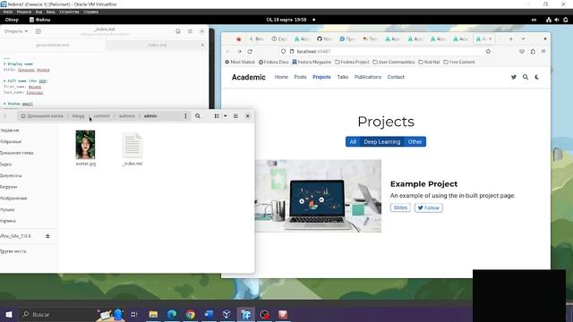Open the Example Project title link
573x322 pixels.
(x=423, y=184)
